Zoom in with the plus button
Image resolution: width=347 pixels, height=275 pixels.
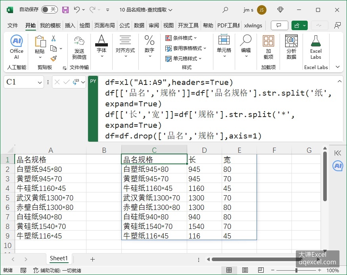[319, 270]
